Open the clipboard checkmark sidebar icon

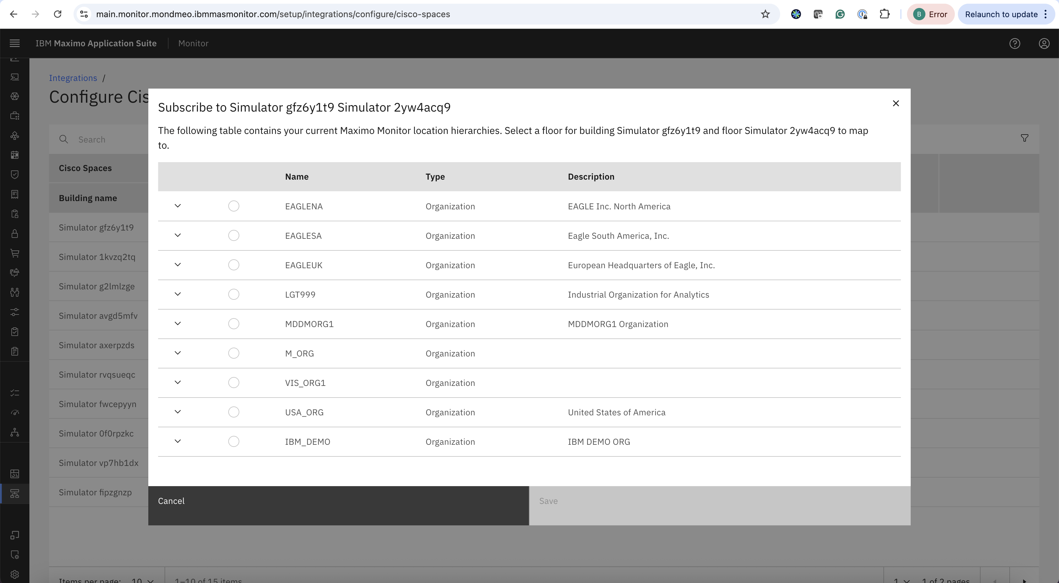coord(15,332)
